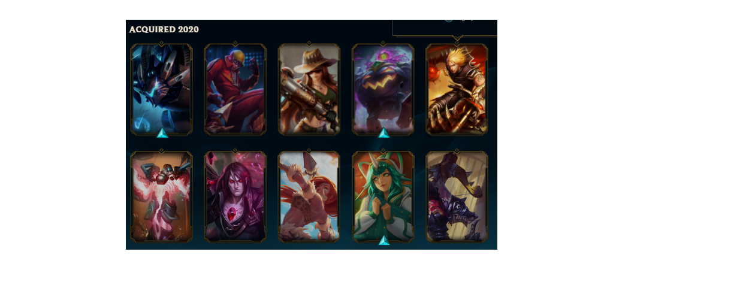This screenshot has height=285, width=746.
Task: Click chroma triangle icon under the pumpkin-monster skin
Action: pos(383,133)
